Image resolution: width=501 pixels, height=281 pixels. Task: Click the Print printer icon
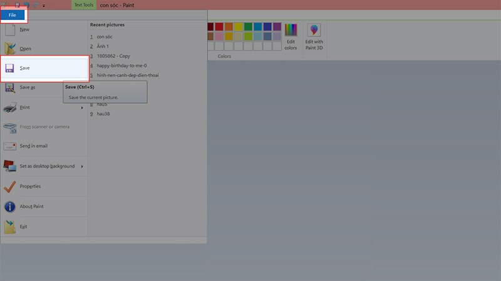click(11, 107)
